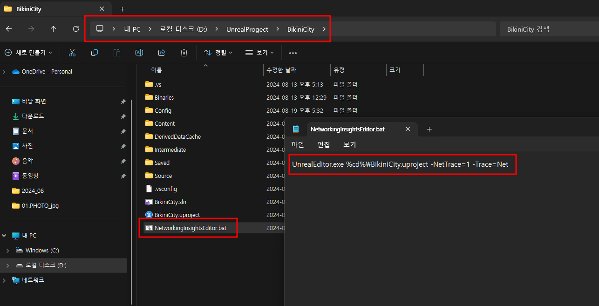
Task: Open 동영상 in navigation pane
Action: 30,176
